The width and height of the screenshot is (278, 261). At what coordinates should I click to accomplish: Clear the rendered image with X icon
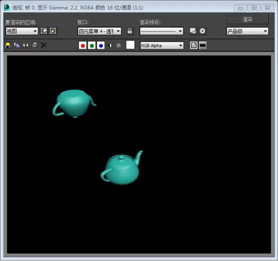pyautogui.click(x=44, y=45)
